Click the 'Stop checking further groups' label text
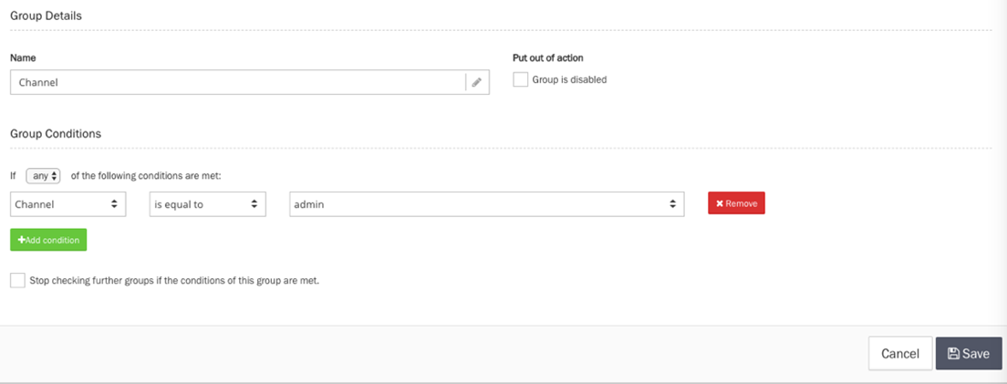The width and height of the screenshot is (1007, 384). click(174, 281)
